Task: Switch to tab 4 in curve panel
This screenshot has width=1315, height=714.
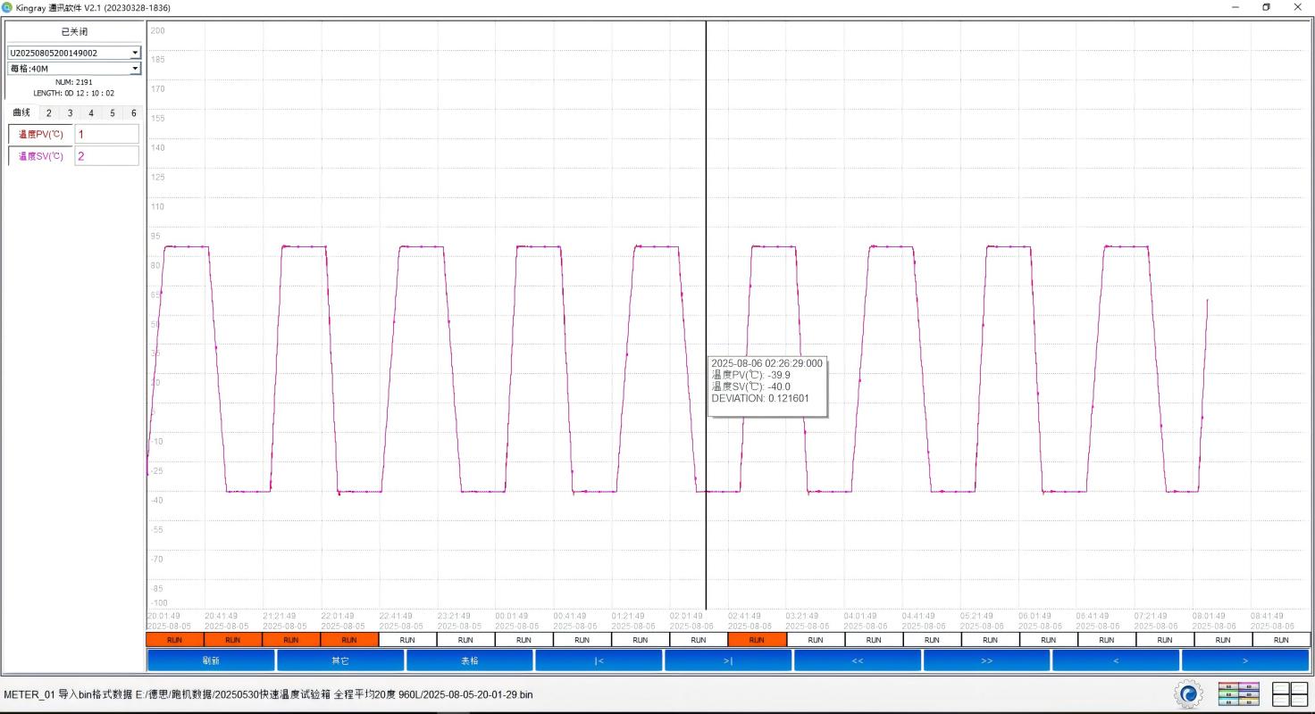Action: click(91, 113)
